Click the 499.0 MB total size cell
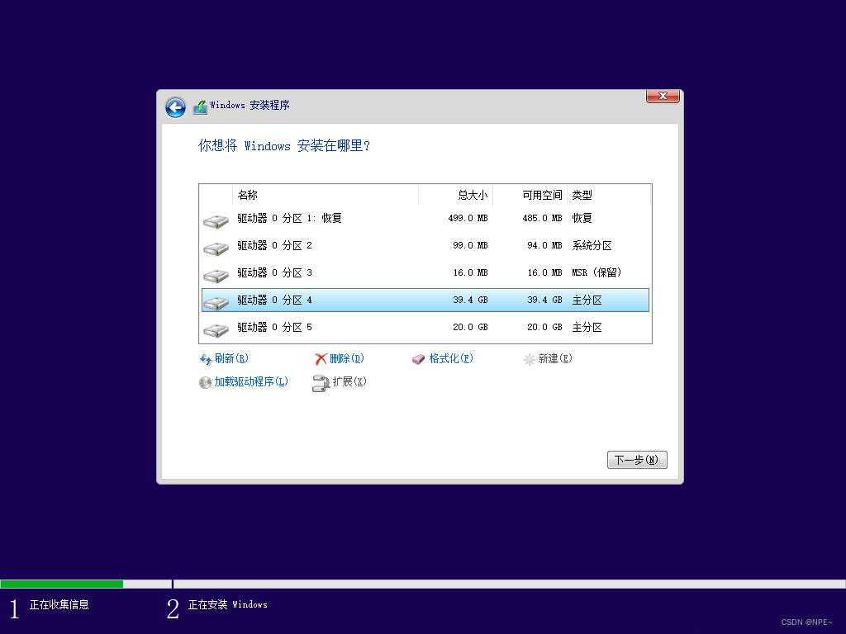 click(468, 218)
